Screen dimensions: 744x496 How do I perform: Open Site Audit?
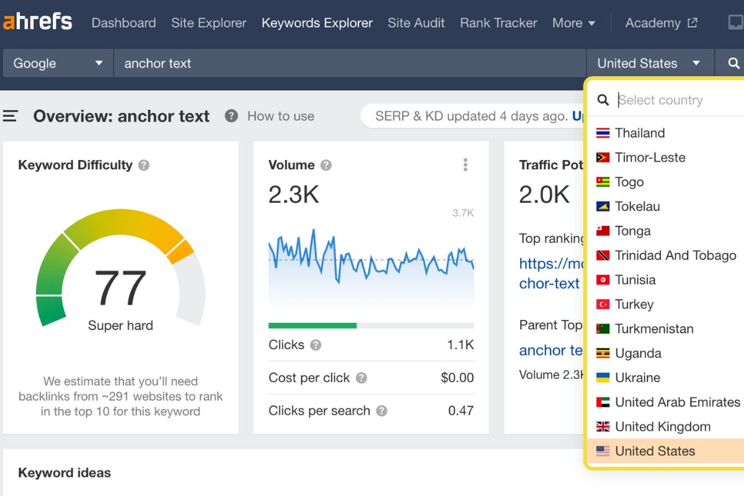[x=416, y=23]
